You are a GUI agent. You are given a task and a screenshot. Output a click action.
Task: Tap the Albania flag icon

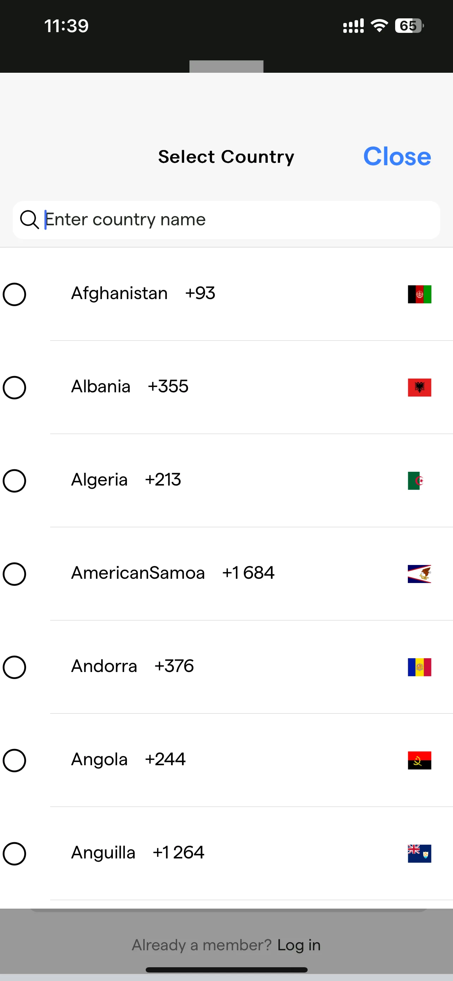click(419, 387)
